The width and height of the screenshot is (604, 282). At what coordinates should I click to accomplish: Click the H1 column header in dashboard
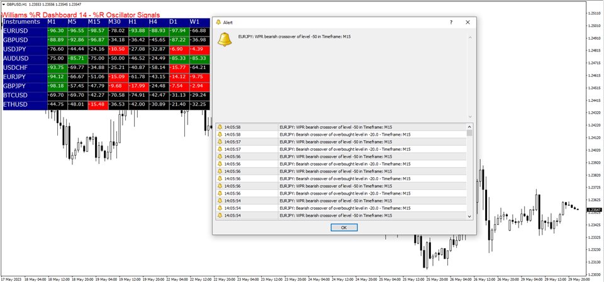[x=133, y=22]
